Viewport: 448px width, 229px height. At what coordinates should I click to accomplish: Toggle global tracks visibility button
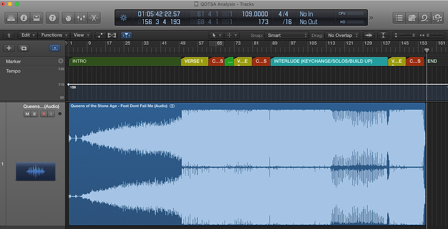[x=55, y=48]
